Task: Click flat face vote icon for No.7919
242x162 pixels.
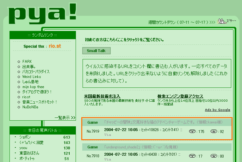Action: point(214,131)
